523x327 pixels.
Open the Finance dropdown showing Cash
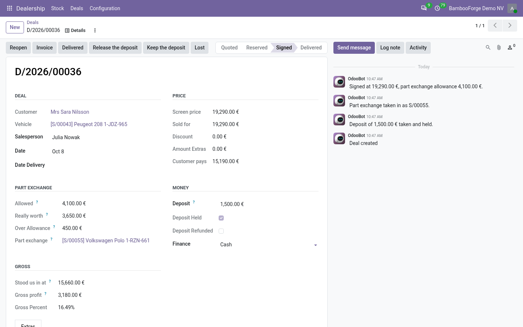click(269, 245)
